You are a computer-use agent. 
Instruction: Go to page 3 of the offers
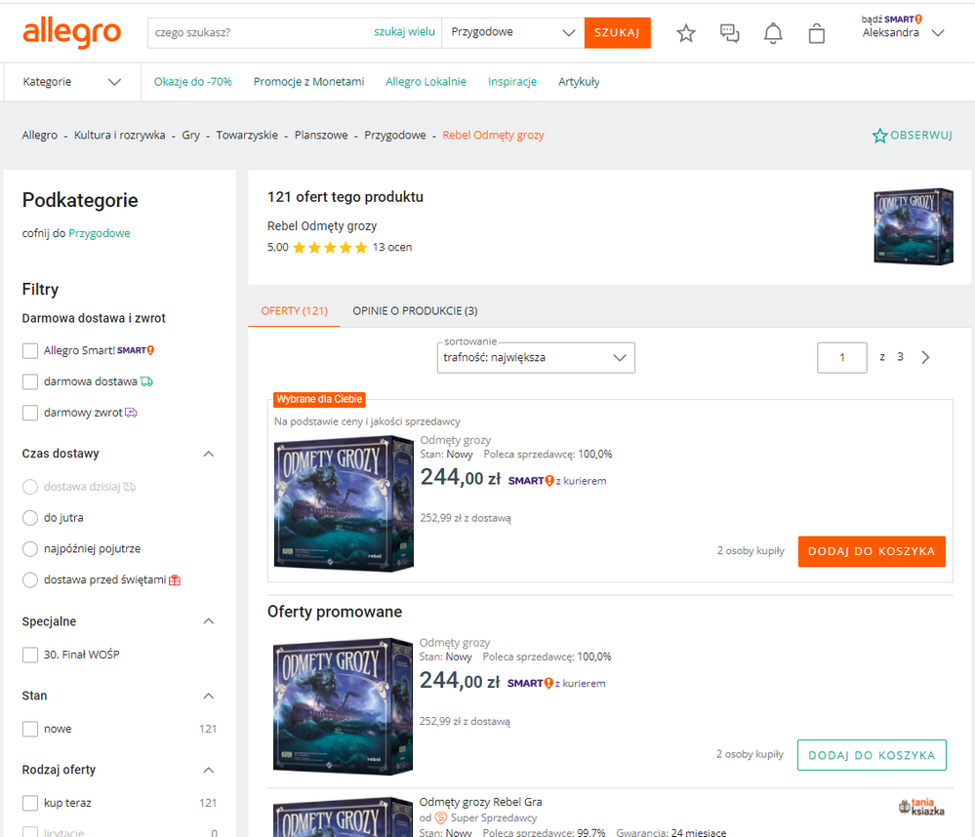tap(900, 357)
